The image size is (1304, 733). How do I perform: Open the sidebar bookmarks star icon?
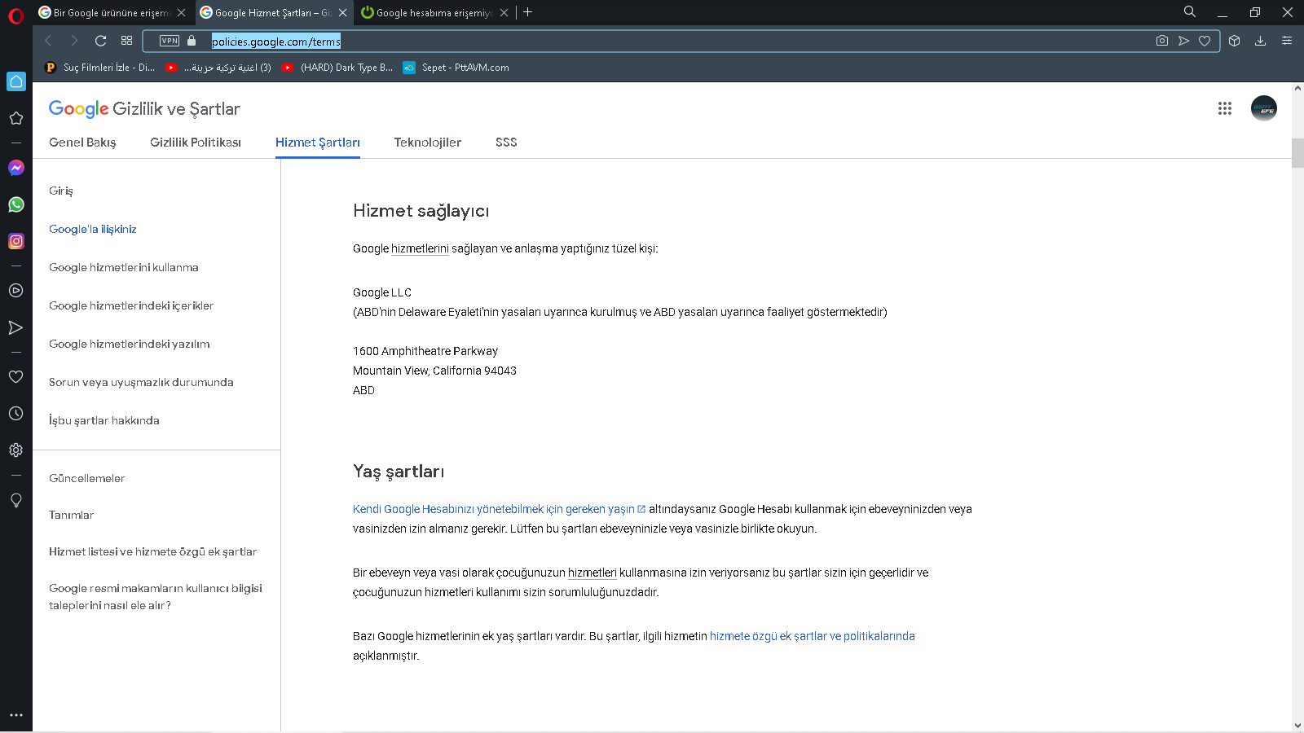tap(15, 118)
